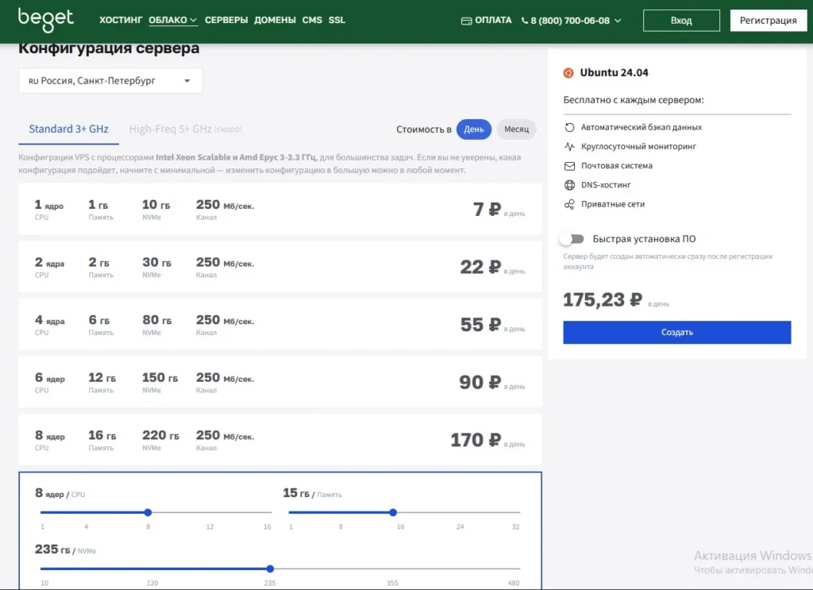Open СЕРВЕРЫ menu item

pos(226,20)
